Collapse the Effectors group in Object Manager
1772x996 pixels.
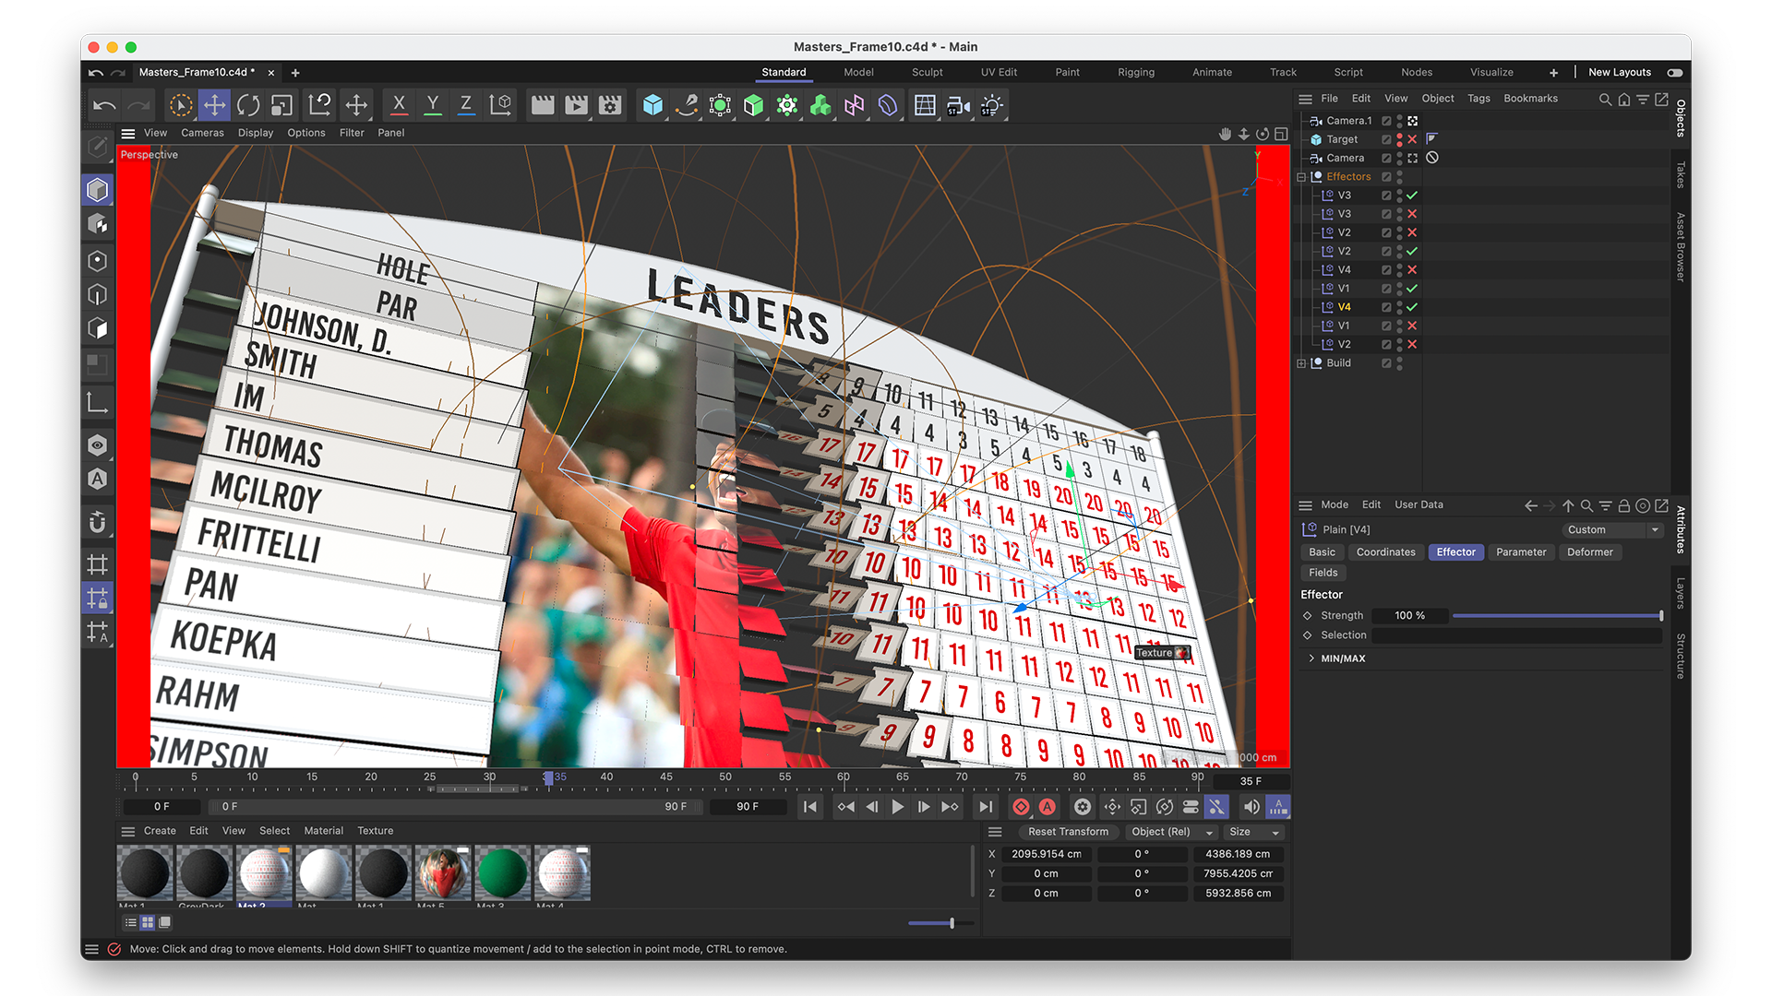click(x=1301, y=177)
